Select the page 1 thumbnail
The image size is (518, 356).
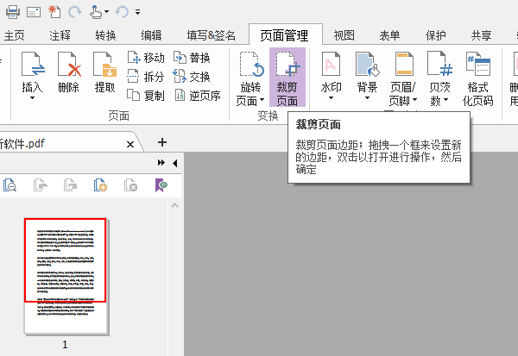(66, 276)
